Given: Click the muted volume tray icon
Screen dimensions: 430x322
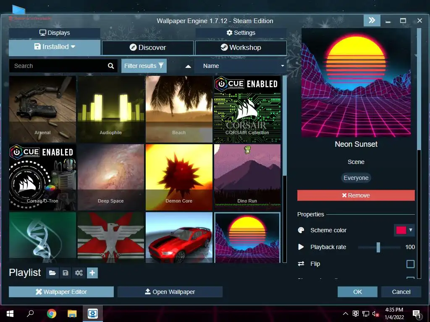Looking at the screenshot, I should (x=375, y=314).
